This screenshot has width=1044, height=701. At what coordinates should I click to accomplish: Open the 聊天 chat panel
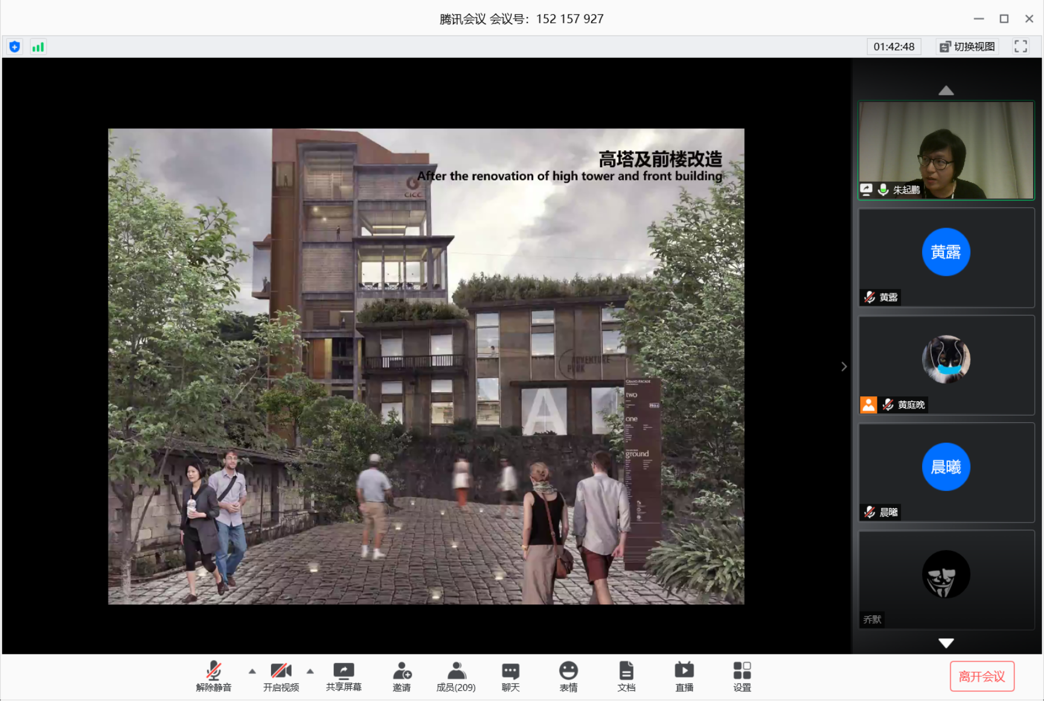point(510,676)
